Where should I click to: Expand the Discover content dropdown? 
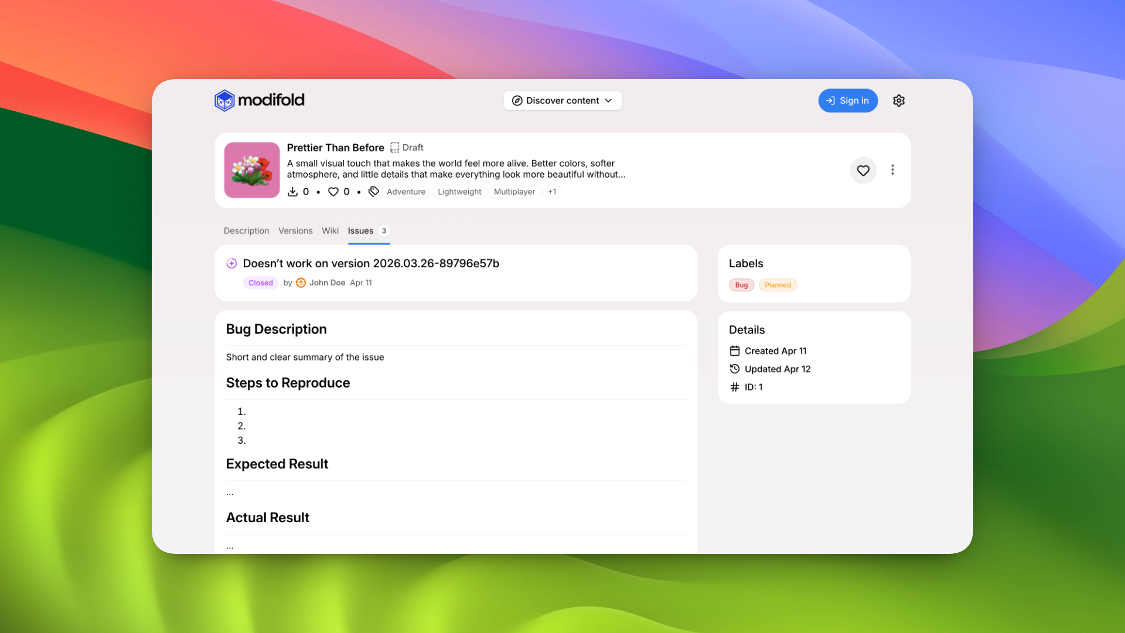pyautogui.click(x=562, y=101)
